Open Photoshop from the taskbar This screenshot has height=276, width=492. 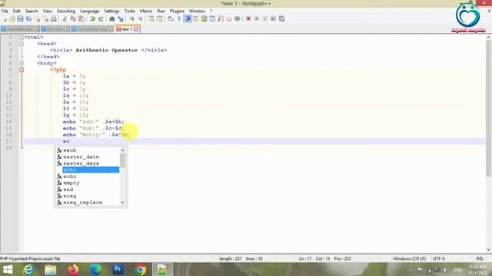(118, 269)
